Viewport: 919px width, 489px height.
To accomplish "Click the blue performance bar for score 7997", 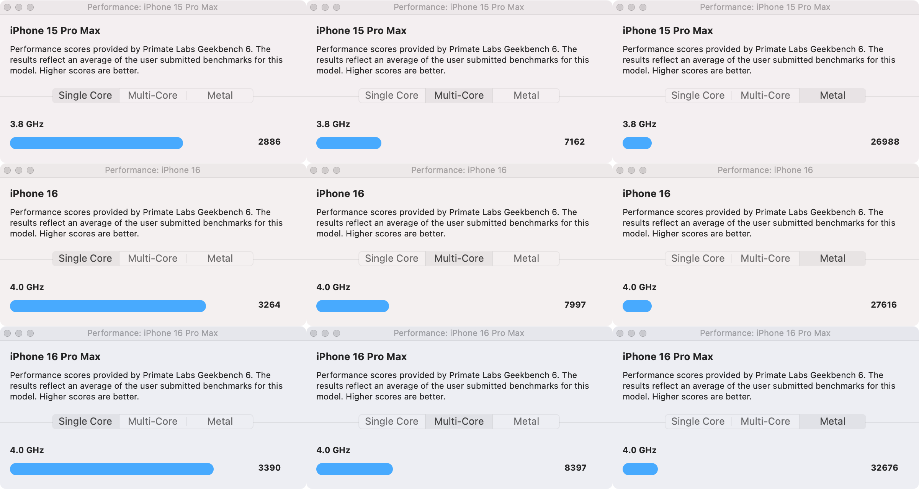I will click(x=352, y=306).
